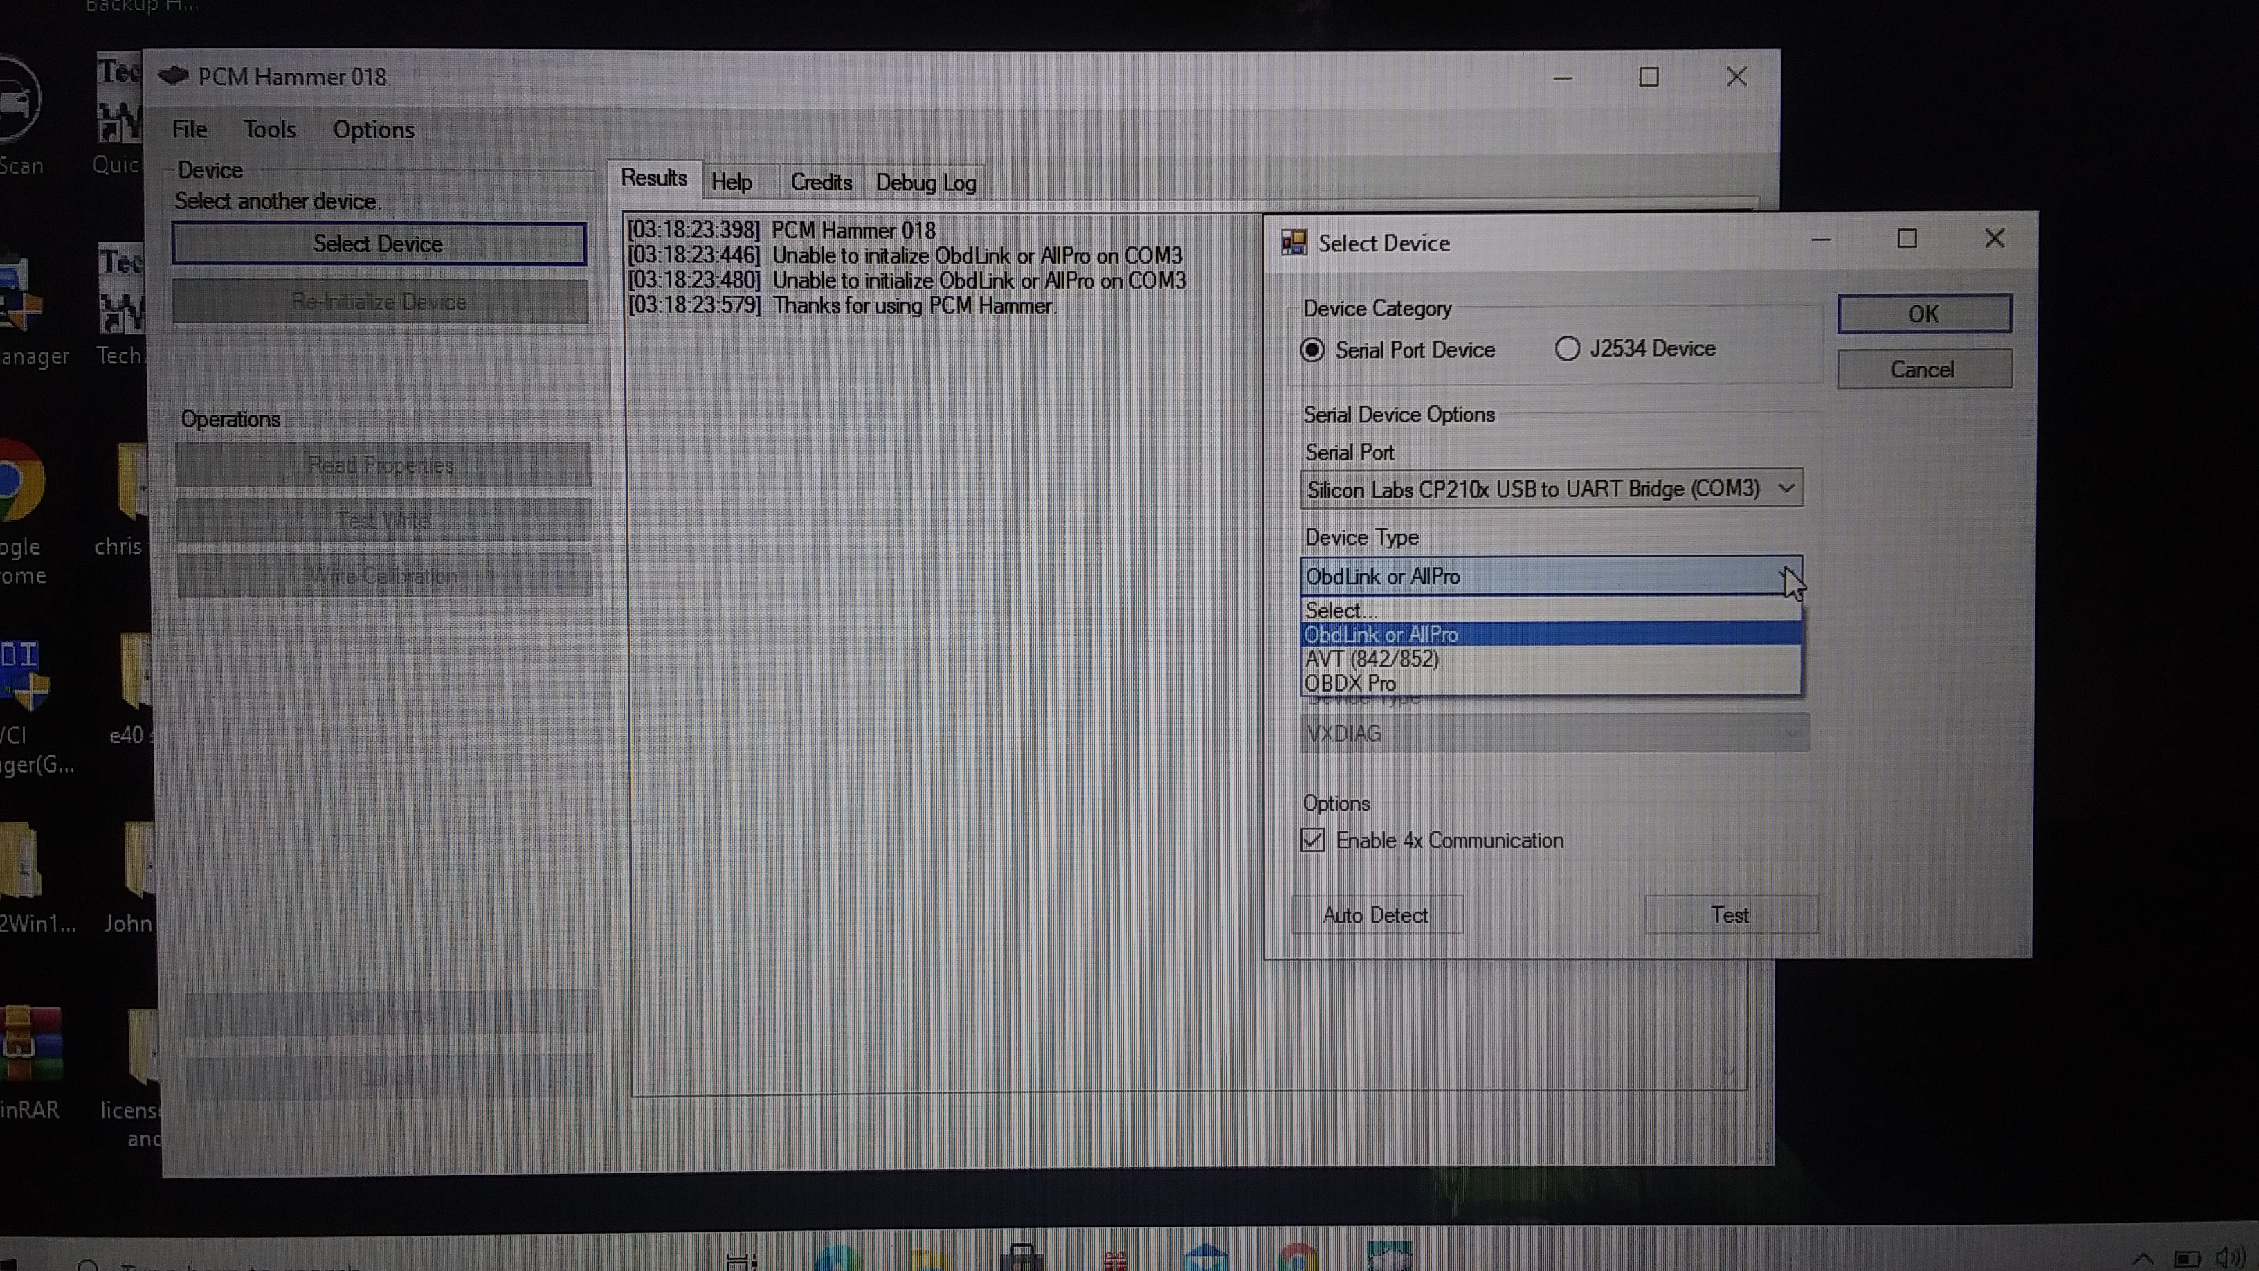Open the Serial Port COM3 dropdown
Screen dimensions: 2259x1271
point(1551,489)
